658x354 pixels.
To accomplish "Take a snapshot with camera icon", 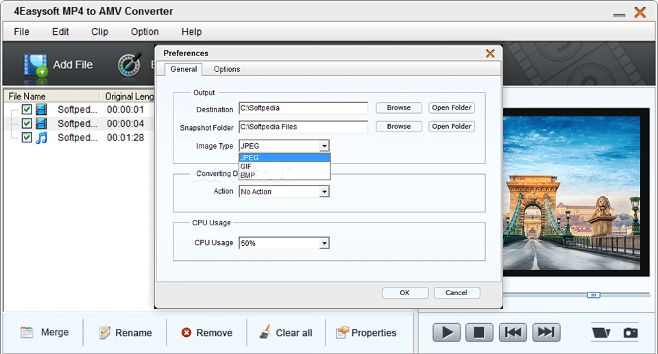I will [631, 333].
